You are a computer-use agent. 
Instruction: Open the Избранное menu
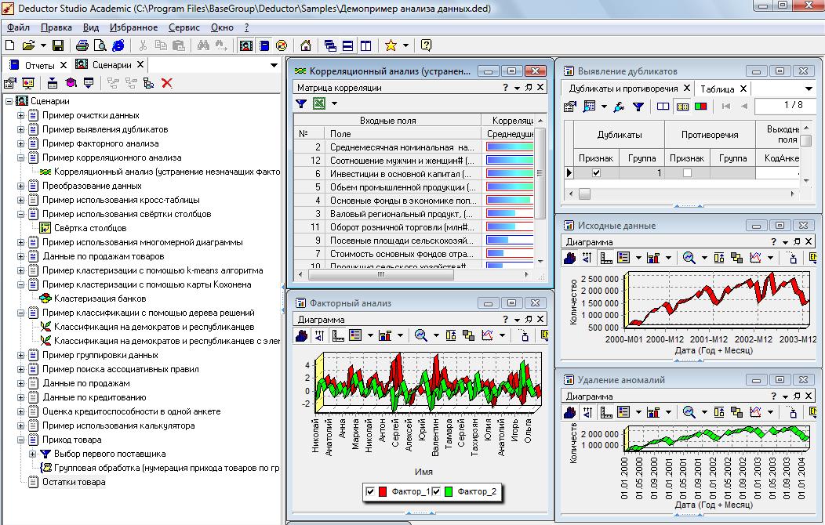(133, 27)
